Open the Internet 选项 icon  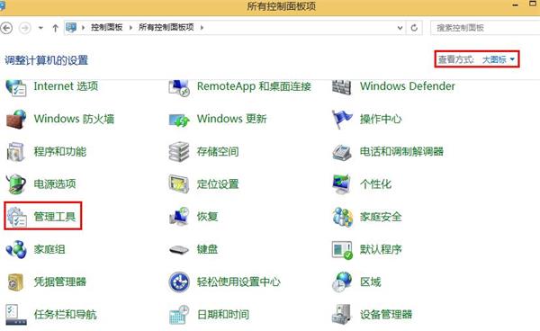(x=16, y=88)
